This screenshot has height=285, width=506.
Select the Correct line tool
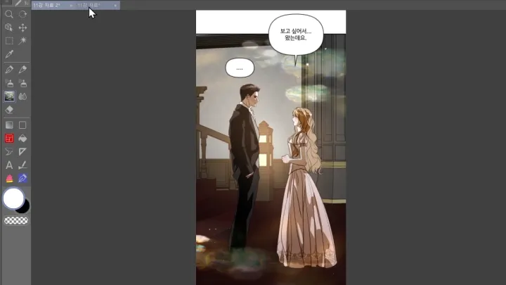(22, 165)
